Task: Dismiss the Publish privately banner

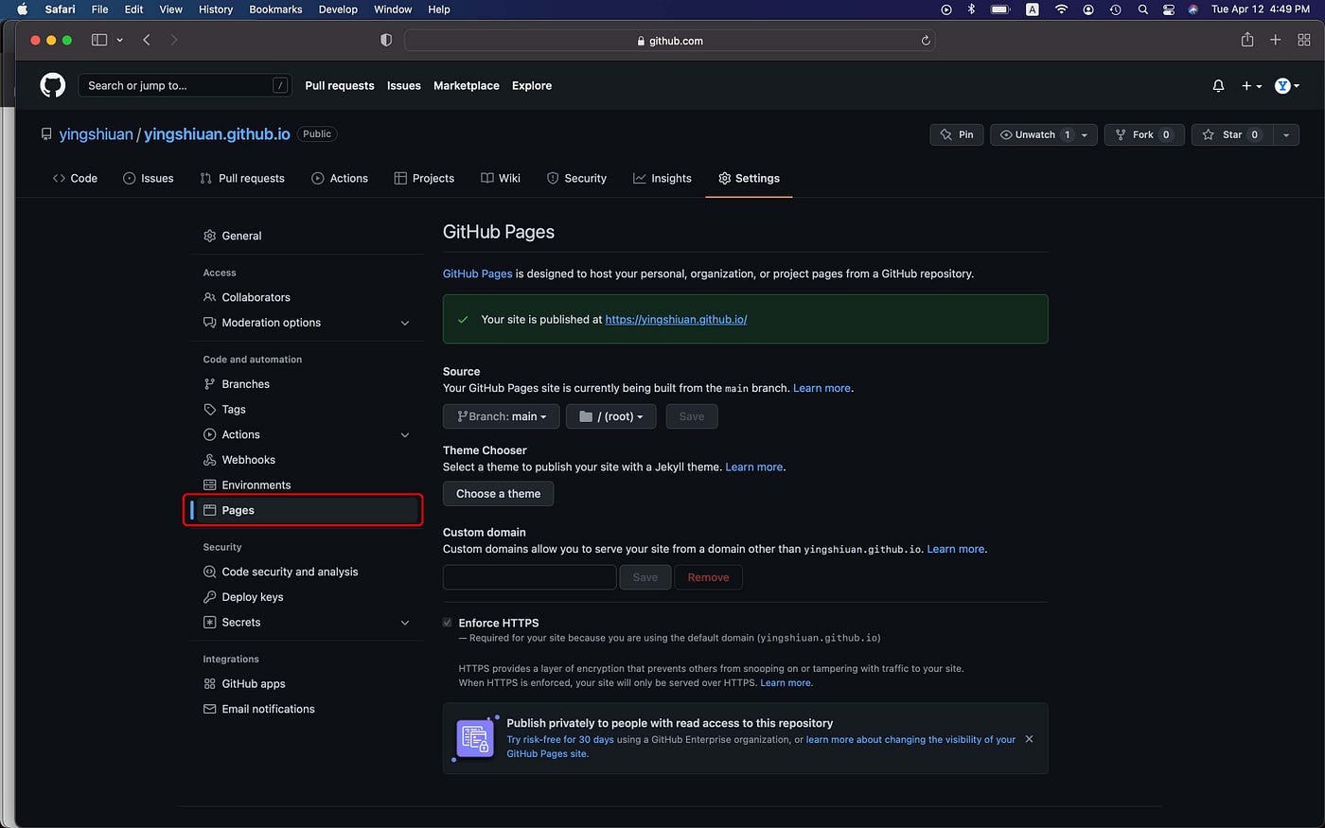Action: (x=1030, y=739)
